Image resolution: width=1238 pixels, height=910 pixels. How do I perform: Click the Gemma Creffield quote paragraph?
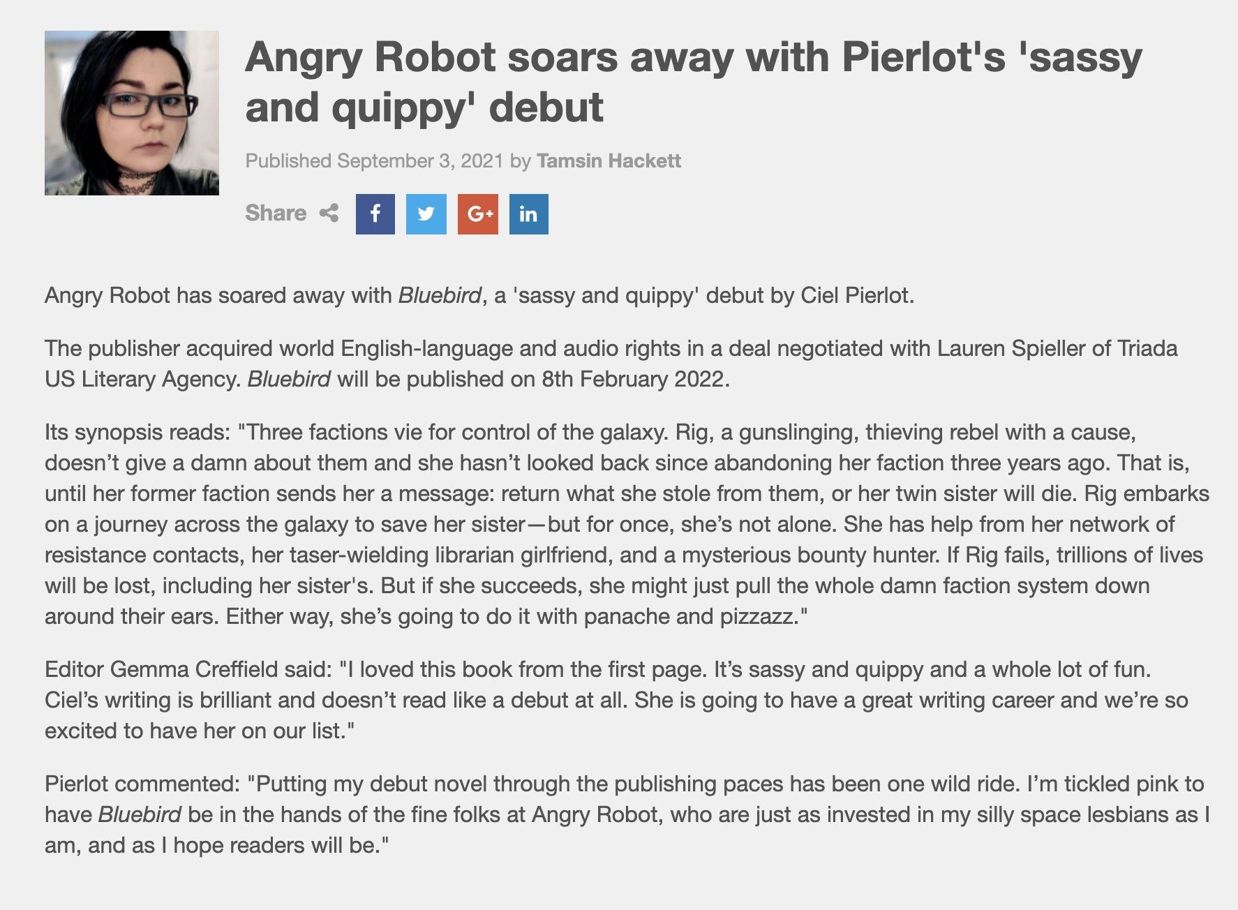[x=616, y=700]
